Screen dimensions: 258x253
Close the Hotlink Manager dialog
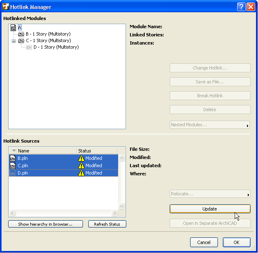251,7
